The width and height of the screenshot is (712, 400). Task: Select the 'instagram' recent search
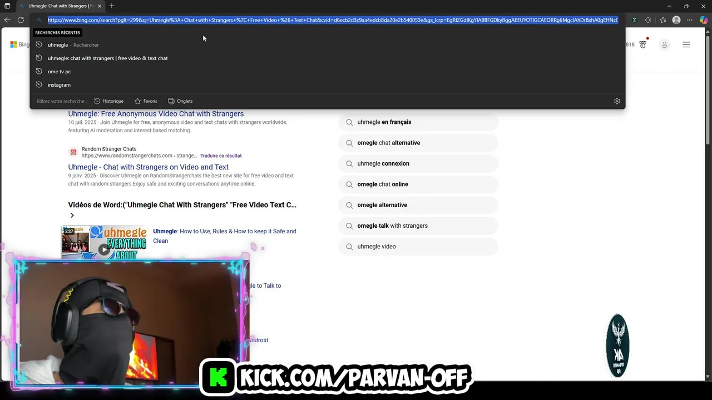[x=327, y=85]
